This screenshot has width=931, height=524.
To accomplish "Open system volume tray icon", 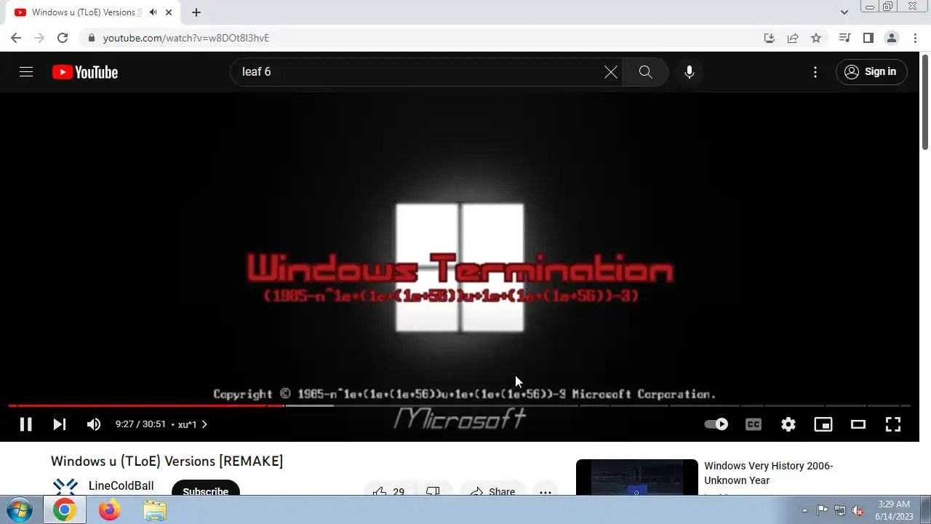I will [858, 510].
